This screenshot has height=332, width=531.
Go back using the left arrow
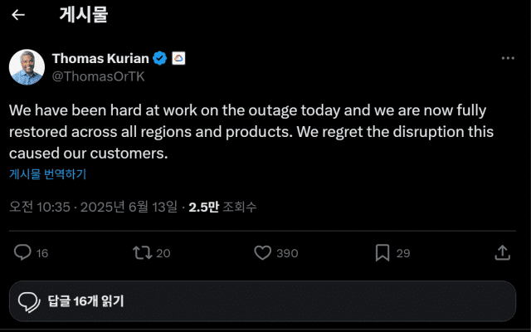click(x=18, y=15)
